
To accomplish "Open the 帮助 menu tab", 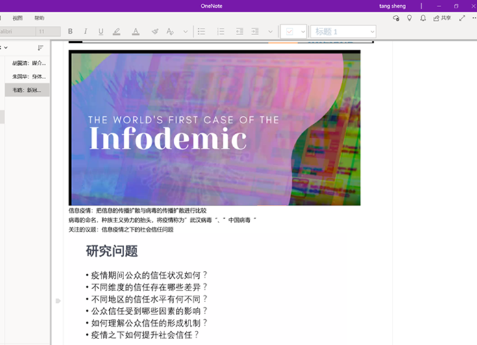I will tap(40, 18).
